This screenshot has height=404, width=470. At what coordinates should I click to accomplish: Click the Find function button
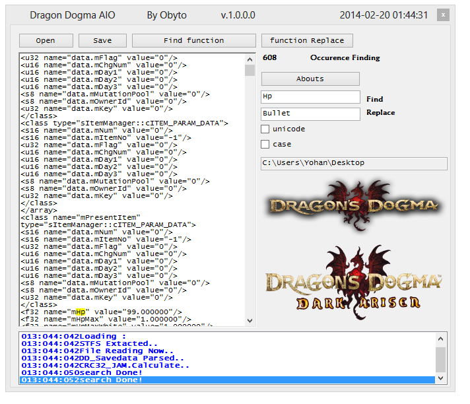point(193,41)
